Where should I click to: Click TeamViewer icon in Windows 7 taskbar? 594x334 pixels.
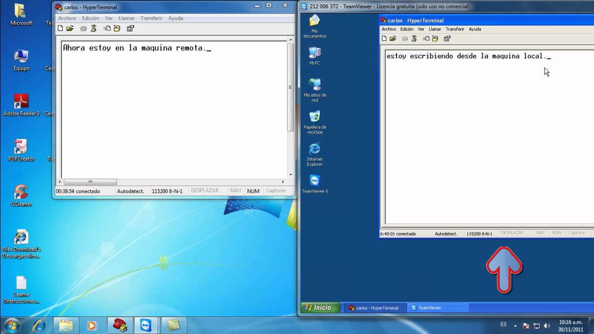147,325
